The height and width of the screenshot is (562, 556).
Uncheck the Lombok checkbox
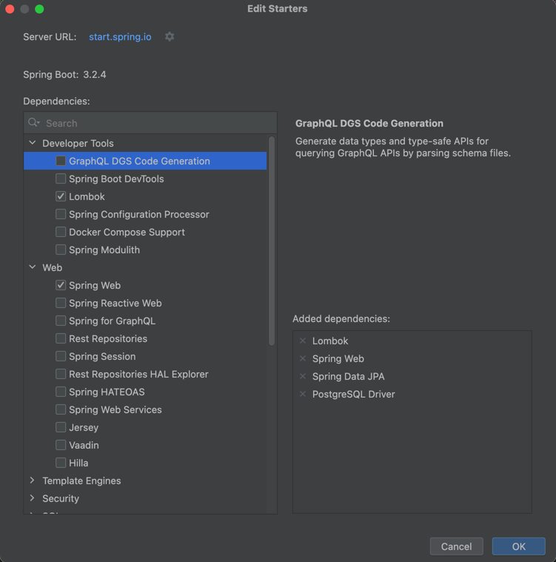[61, 196]
